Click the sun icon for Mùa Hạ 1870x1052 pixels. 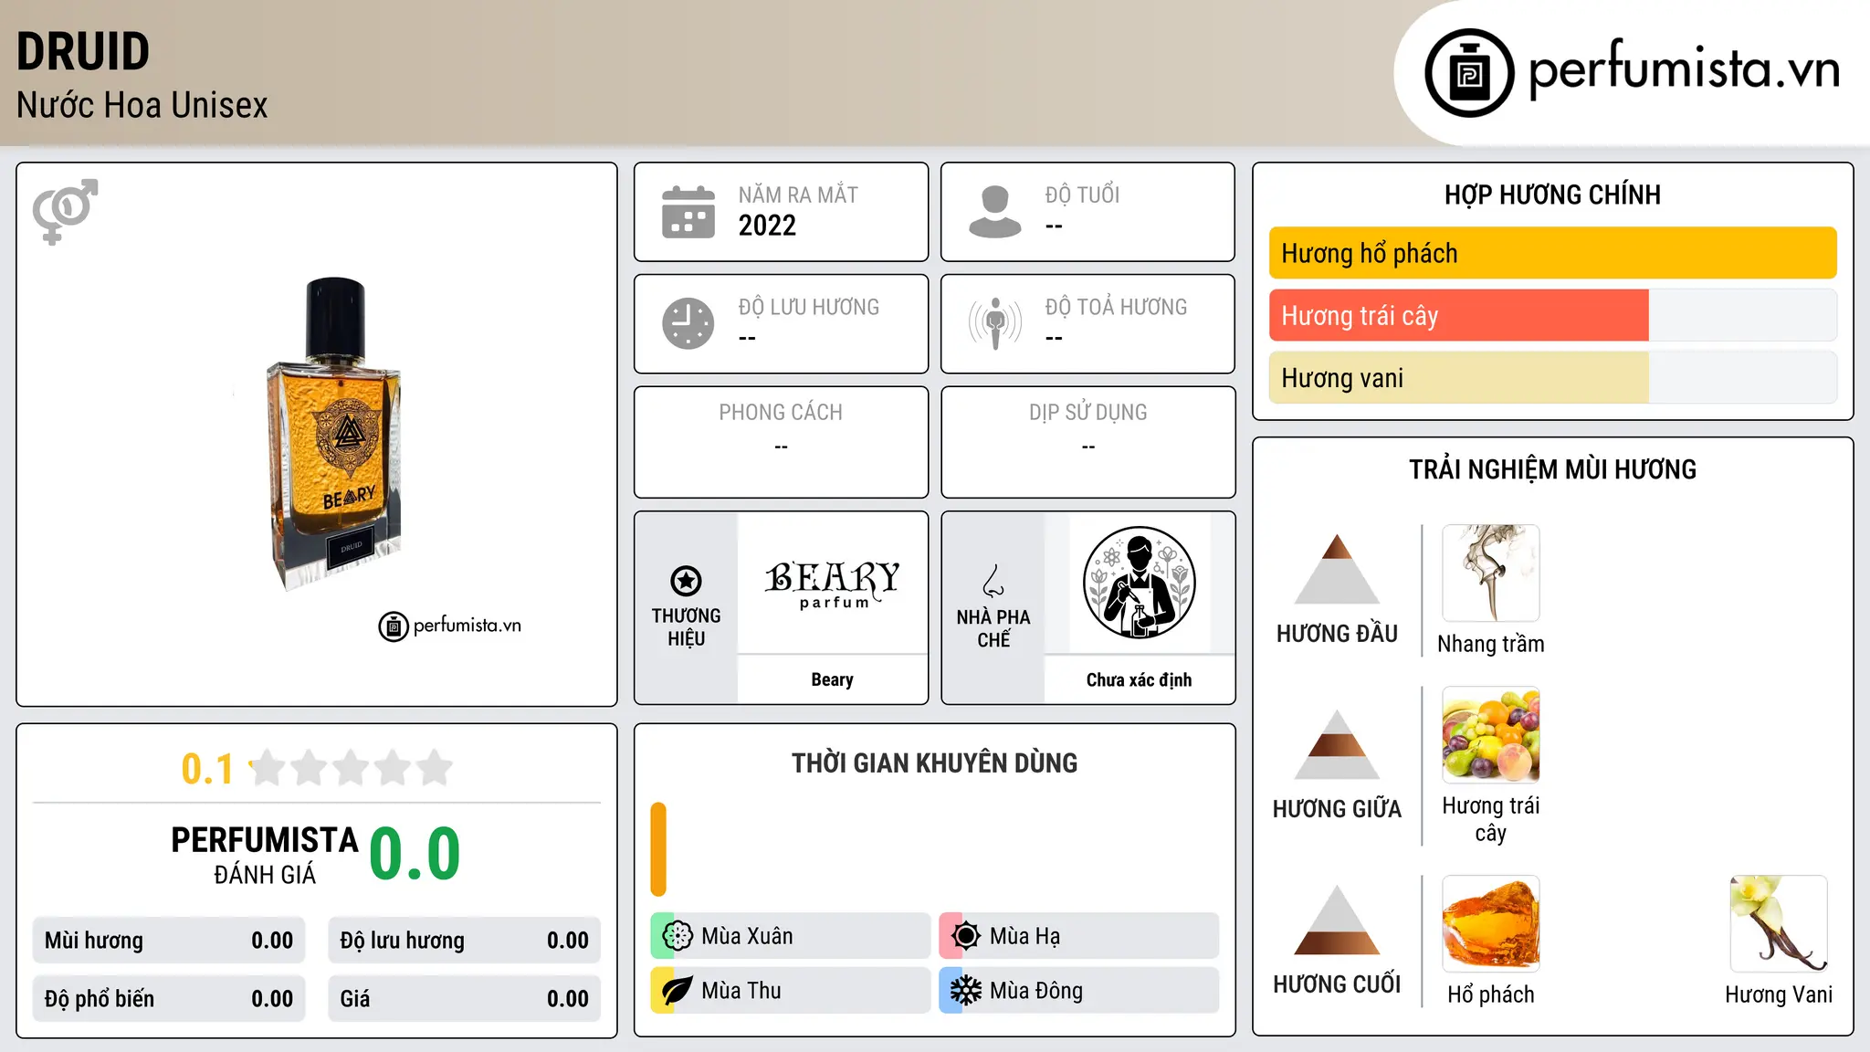click(965, 936)
